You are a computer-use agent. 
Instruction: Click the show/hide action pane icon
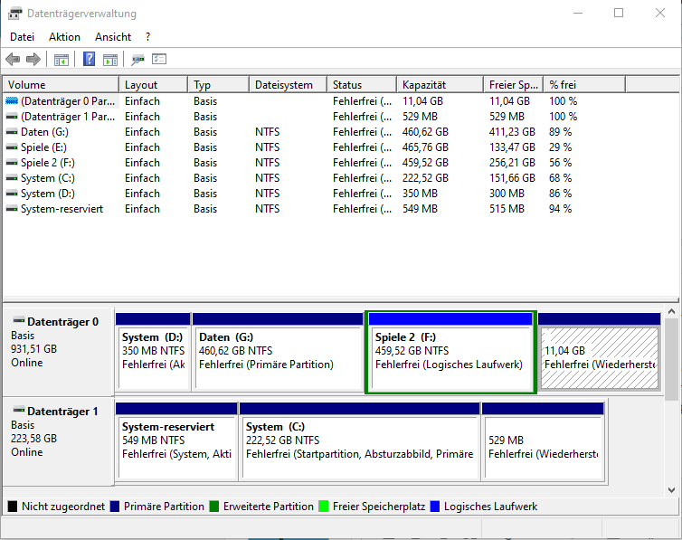pyautogui.click(x=110, y=60)
